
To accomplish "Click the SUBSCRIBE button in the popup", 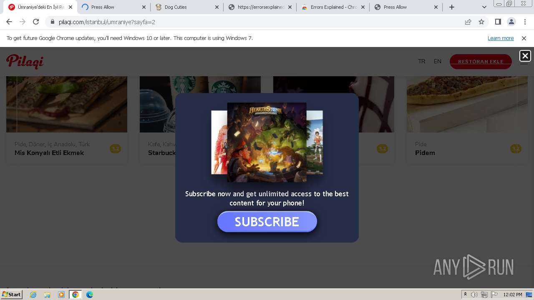I will pyautogui.click(x=267, y=222).
